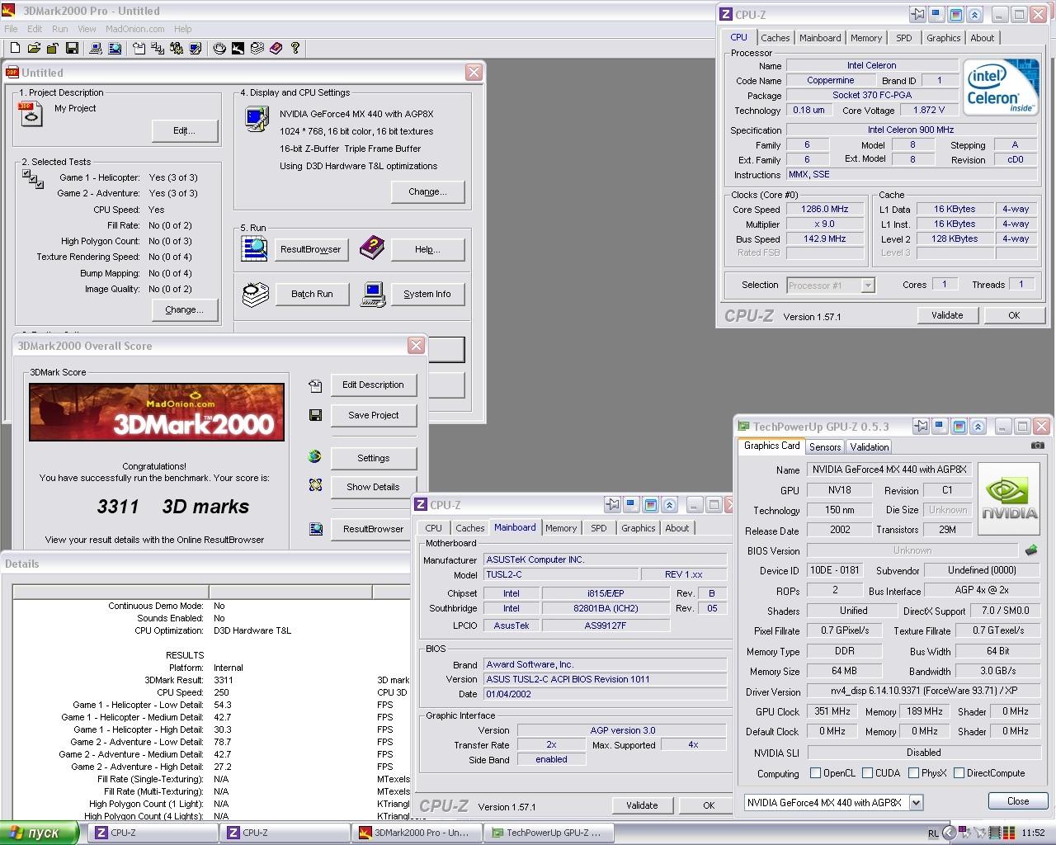Click the Driver Version field in GPU-Z
This screenshot has height=845, width=1056.
923,692
